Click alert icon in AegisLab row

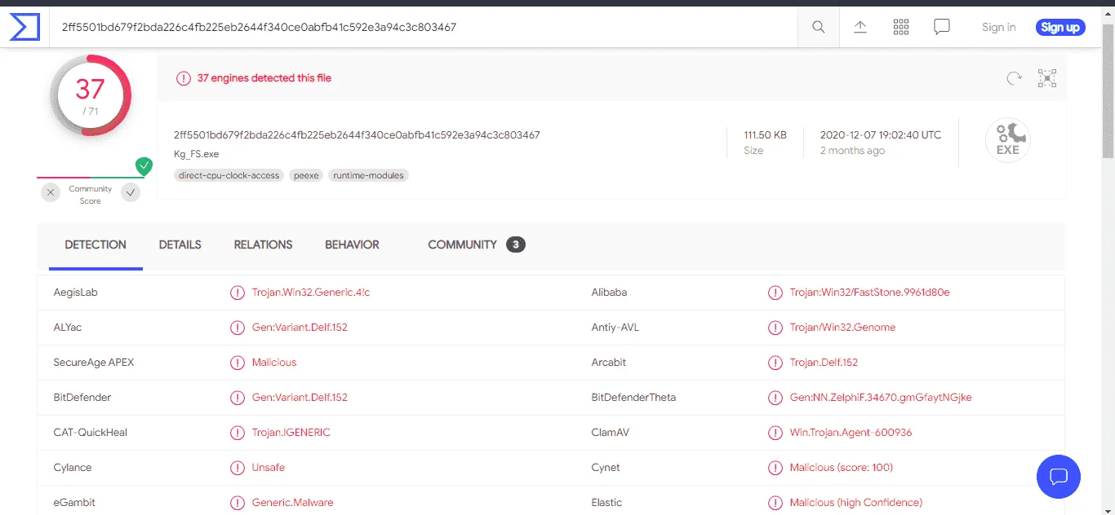tap(237, 293)
